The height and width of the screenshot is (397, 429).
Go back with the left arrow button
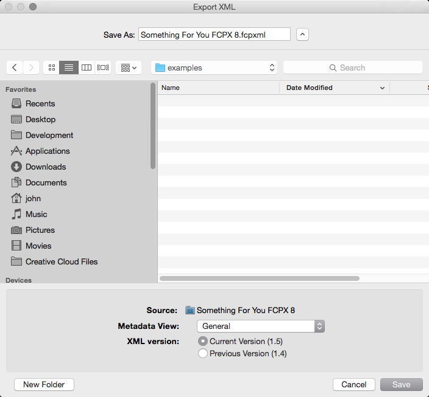click(15, 67)
